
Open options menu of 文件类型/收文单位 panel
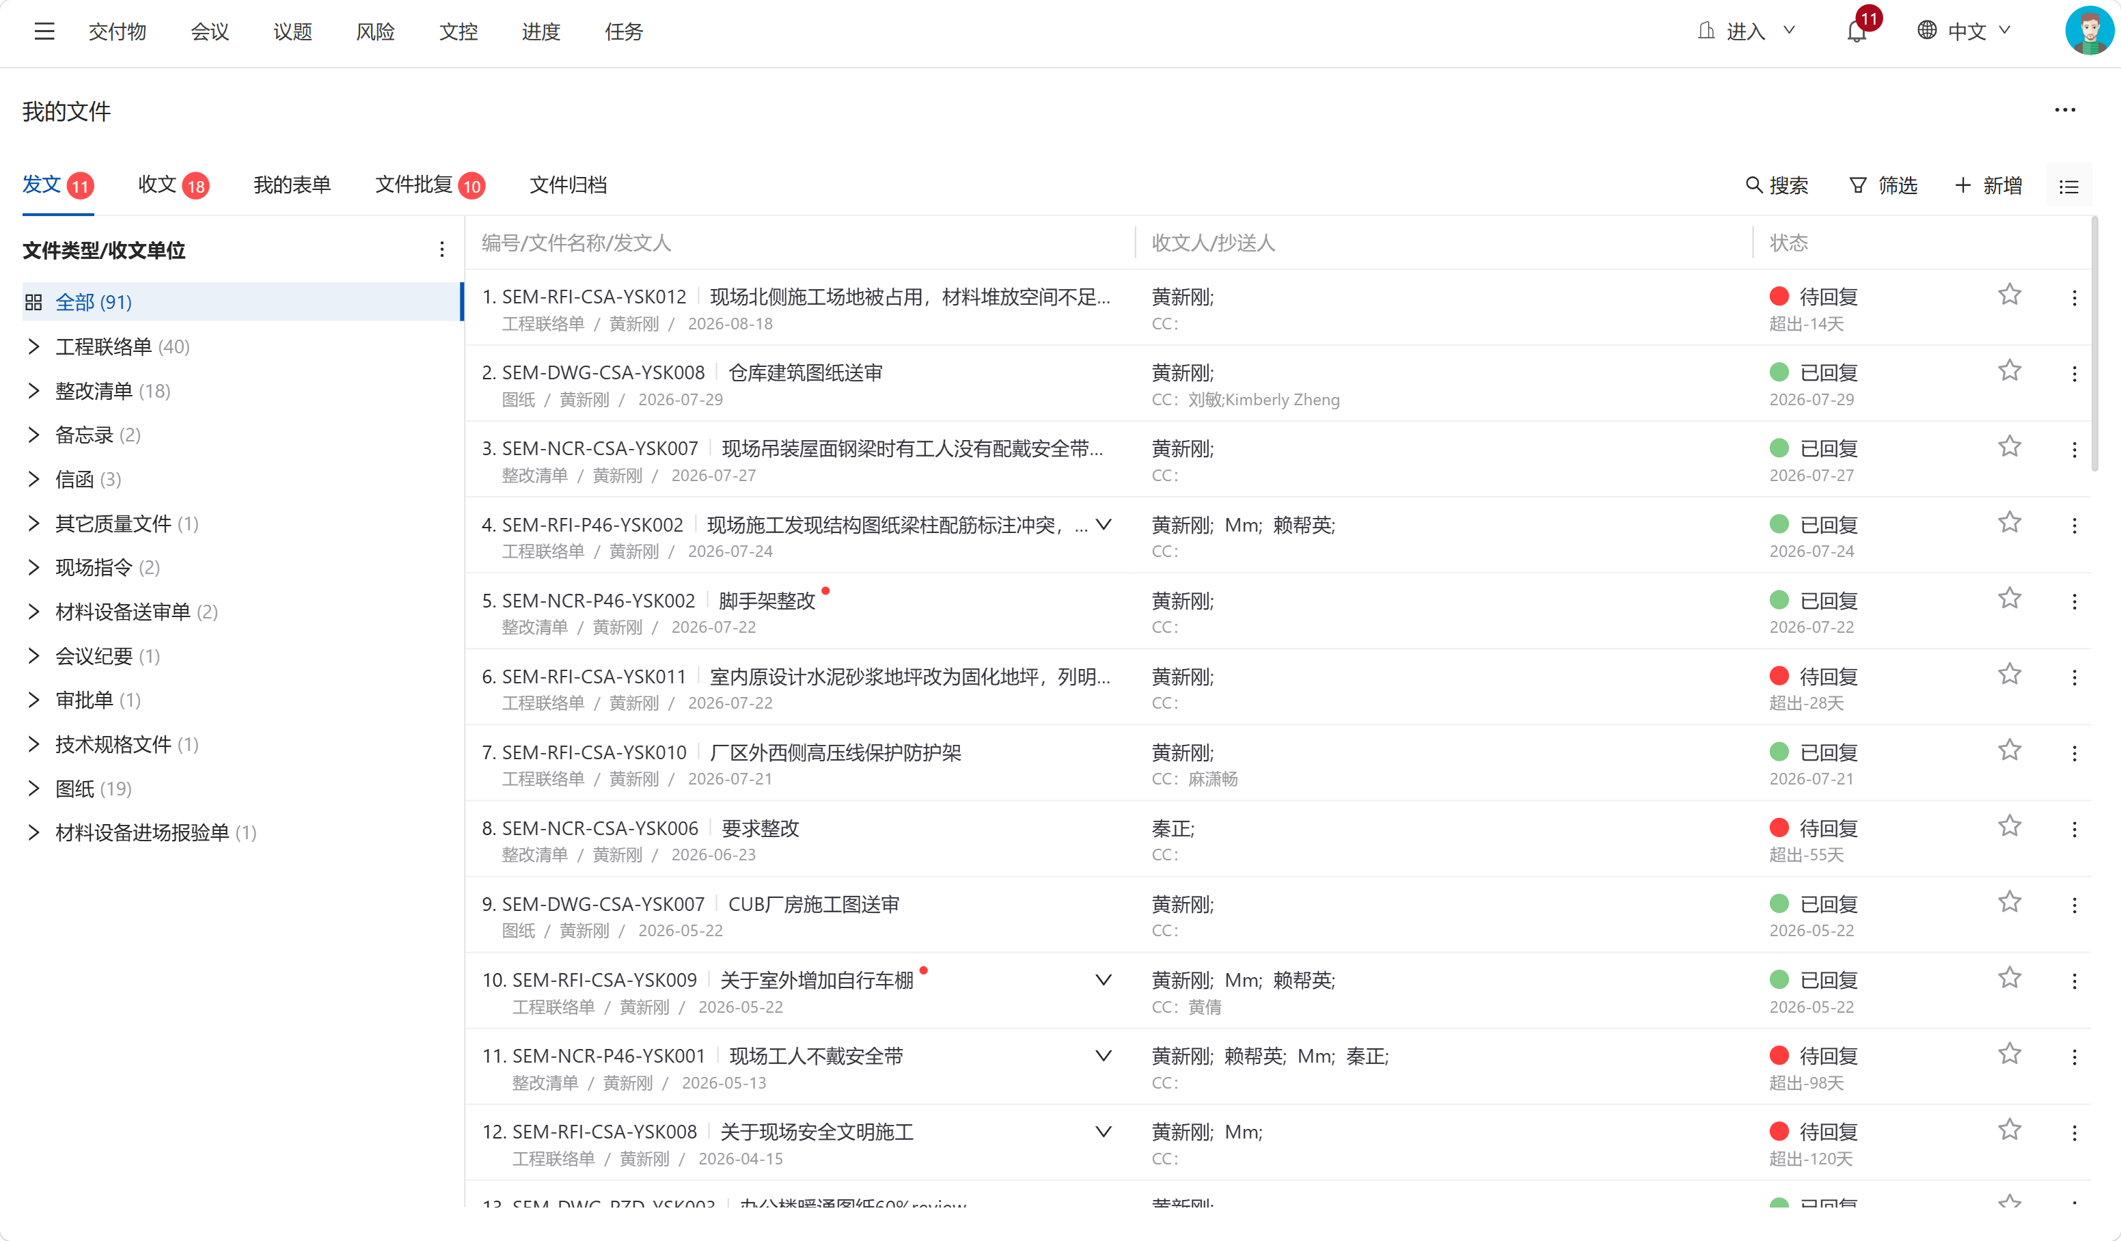tap(442, 249)
